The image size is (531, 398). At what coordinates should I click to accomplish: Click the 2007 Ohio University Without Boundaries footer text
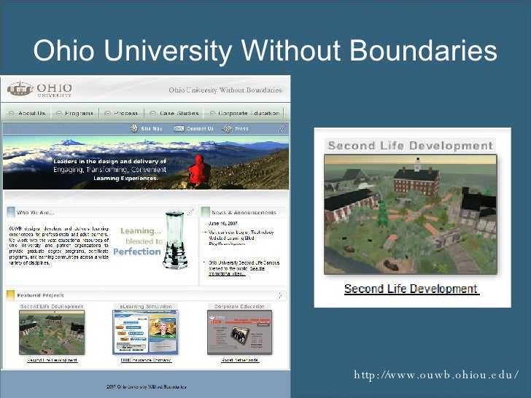click(146, 386)
